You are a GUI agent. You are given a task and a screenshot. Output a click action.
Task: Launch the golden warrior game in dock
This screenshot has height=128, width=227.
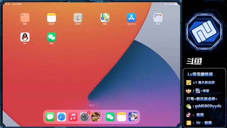coord(96,117)
